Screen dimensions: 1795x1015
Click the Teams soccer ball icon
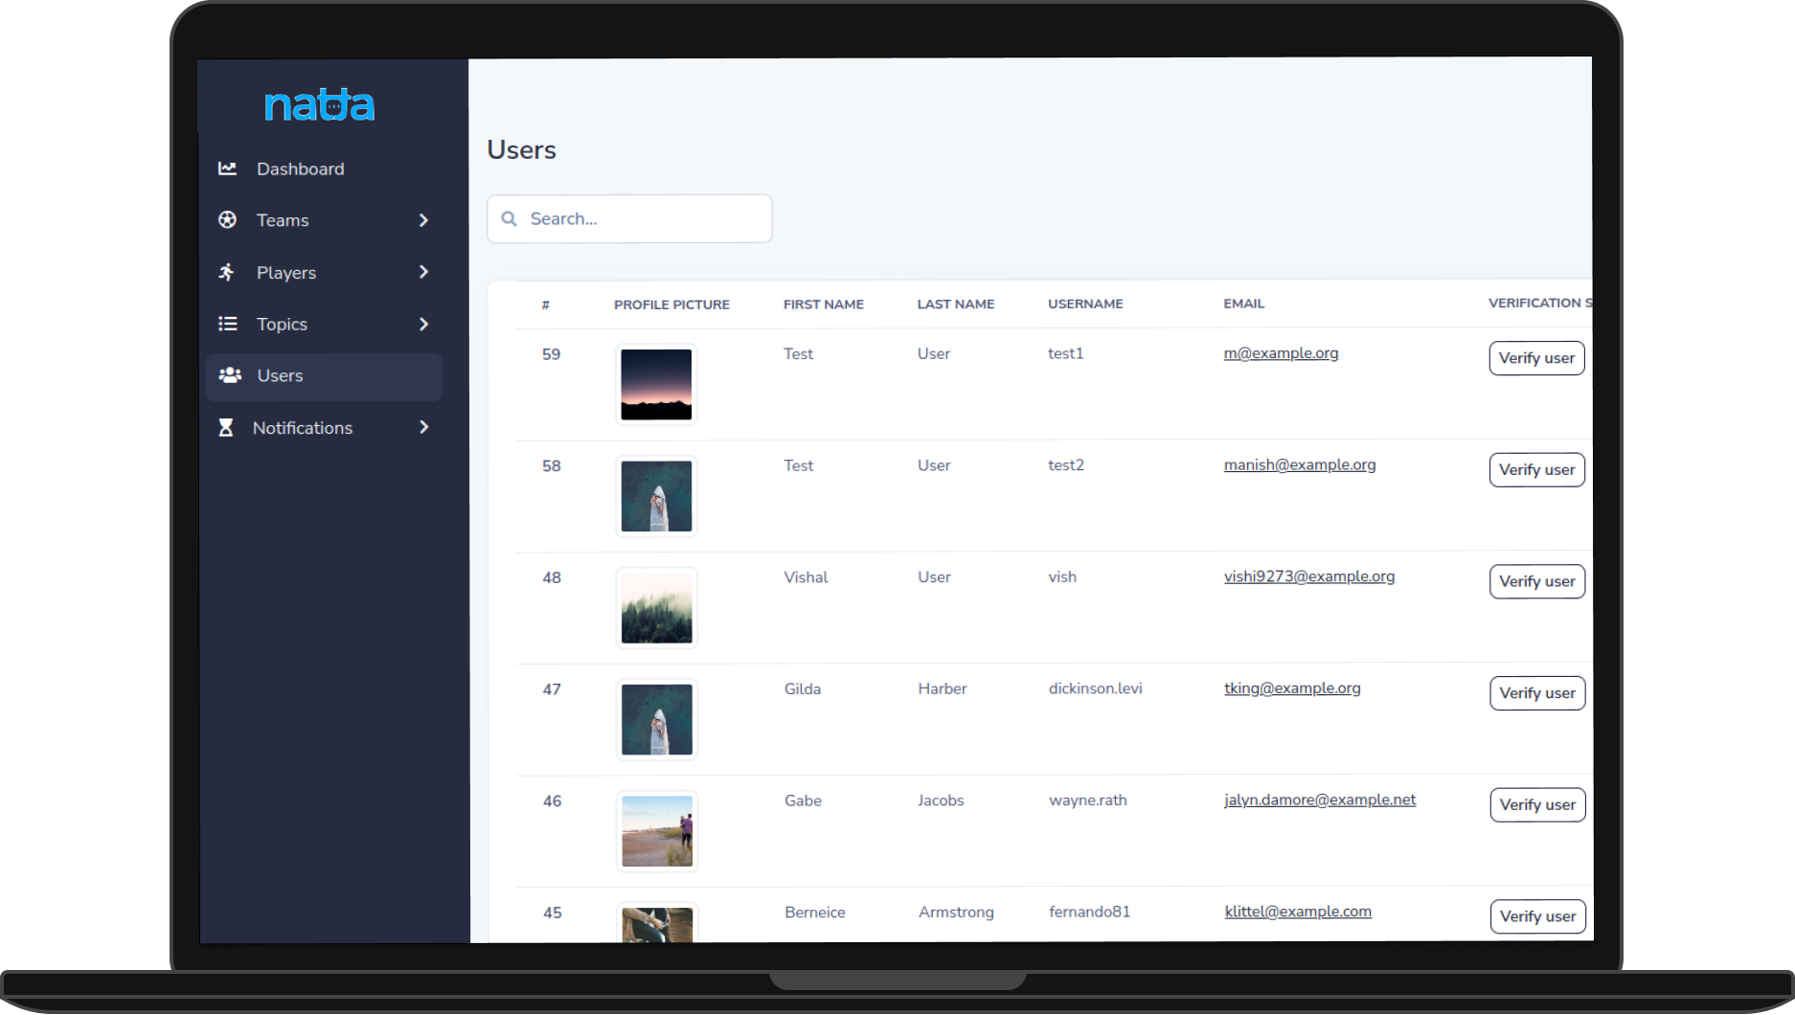coord(227,220)
